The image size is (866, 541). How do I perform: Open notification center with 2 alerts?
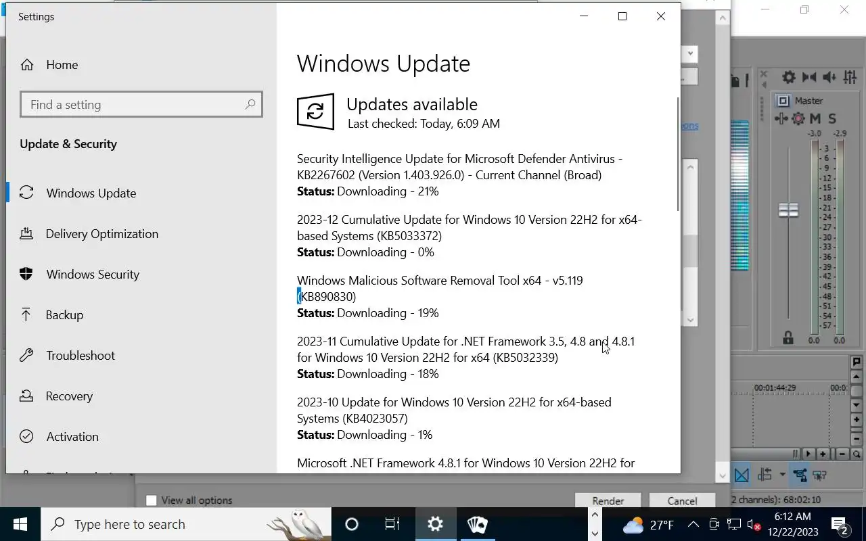[x=840, y=525]
